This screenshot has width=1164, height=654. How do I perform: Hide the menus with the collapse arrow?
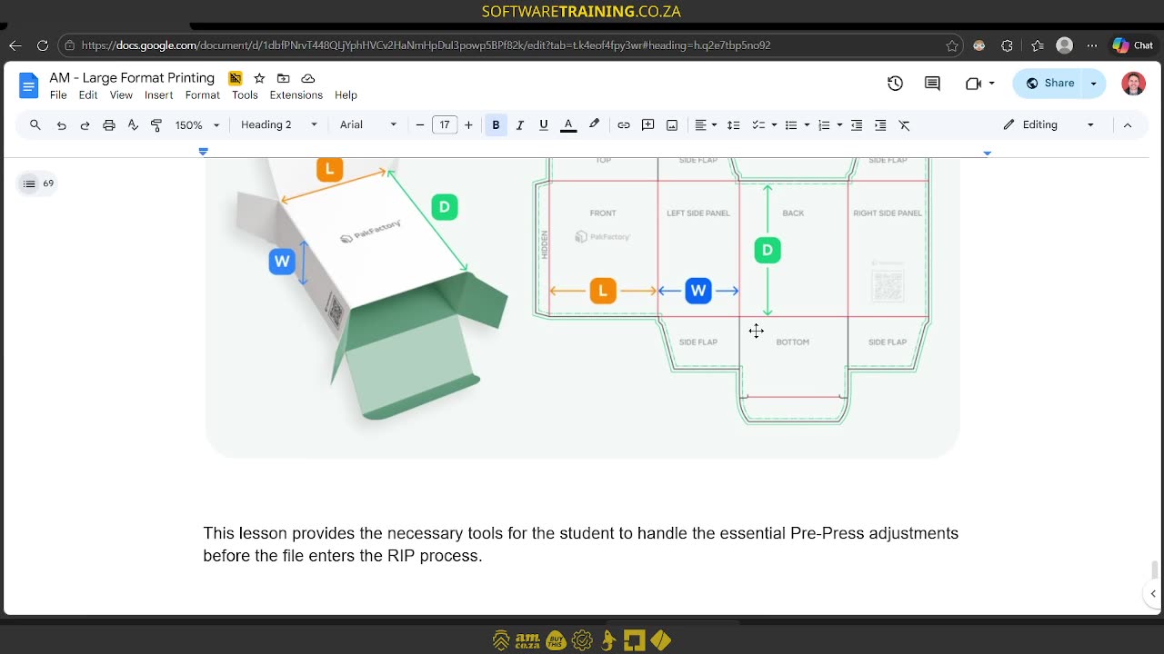pyautogui.click(x=1127, y=124)
